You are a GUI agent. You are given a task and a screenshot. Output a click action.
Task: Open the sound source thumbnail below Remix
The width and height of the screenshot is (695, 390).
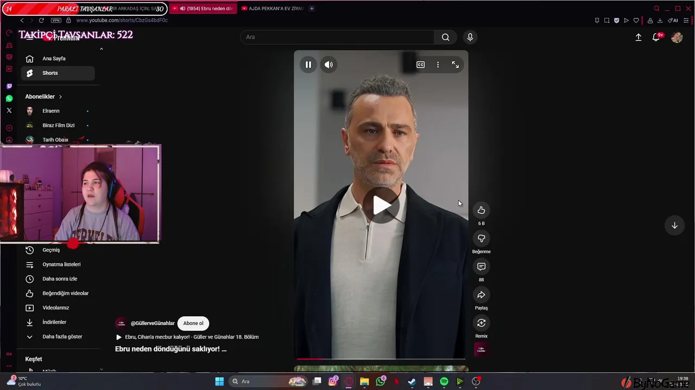tap(481, 350)
